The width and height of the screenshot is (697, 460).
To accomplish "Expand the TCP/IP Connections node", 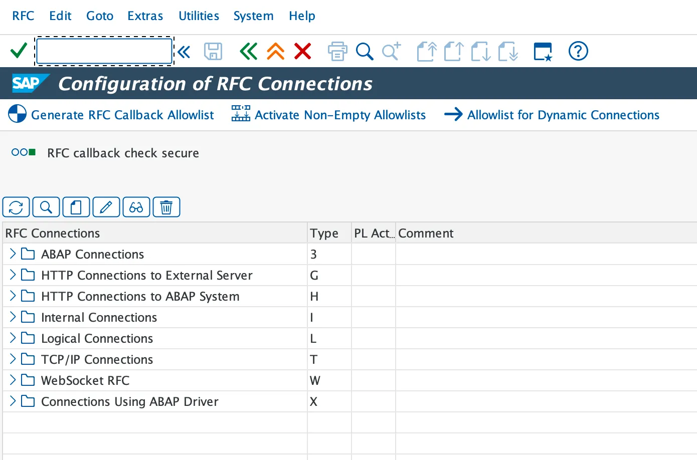I will [x=13, y=359].
